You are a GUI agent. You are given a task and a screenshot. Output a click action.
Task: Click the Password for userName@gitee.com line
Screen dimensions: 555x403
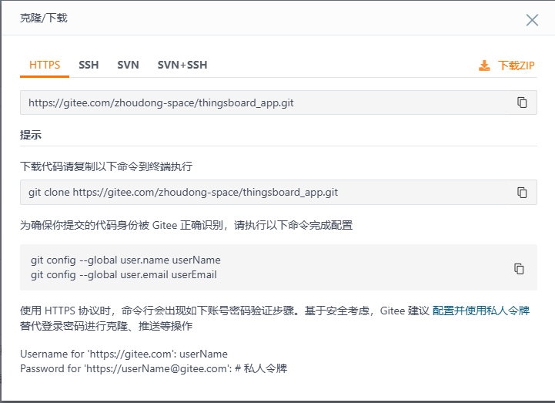tap(154, 368)
